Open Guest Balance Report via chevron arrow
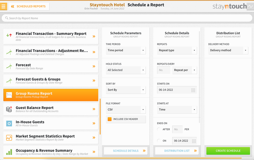Screen dimensions: 254x160 click(94, 109)
